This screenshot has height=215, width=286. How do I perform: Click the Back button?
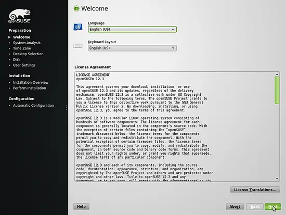coord(255,207)
